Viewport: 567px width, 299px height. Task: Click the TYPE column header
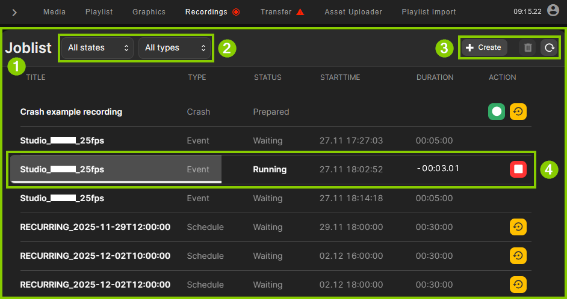(x=197, y=77)
